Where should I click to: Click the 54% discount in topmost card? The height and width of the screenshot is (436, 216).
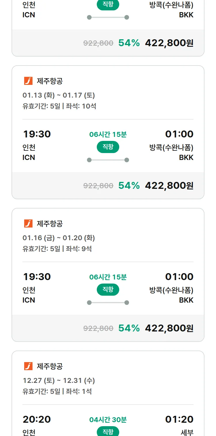129,43
